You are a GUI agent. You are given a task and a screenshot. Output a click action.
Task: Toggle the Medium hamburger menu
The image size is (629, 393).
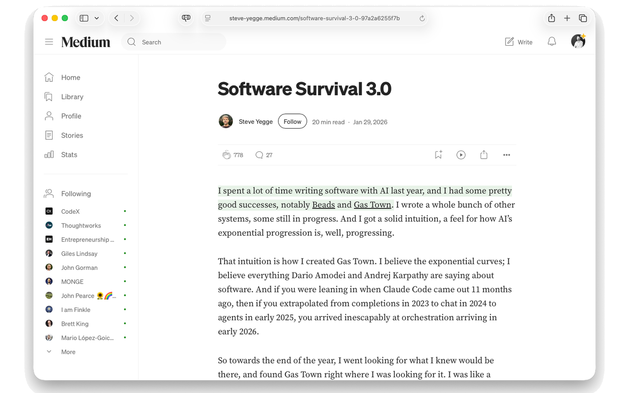click(x=49, y=42)
